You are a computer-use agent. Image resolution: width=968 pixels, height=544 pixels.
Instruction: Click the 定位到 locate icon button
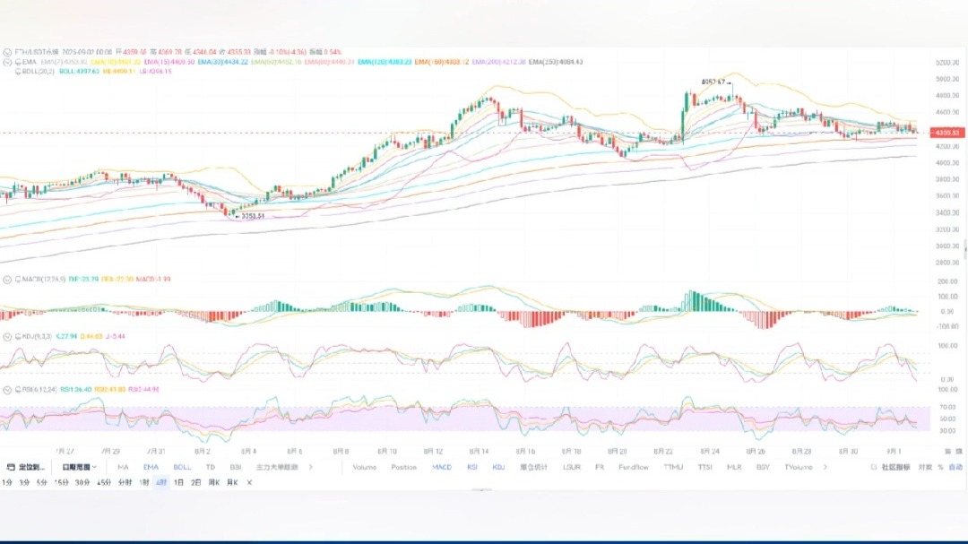tap(11, 467)
